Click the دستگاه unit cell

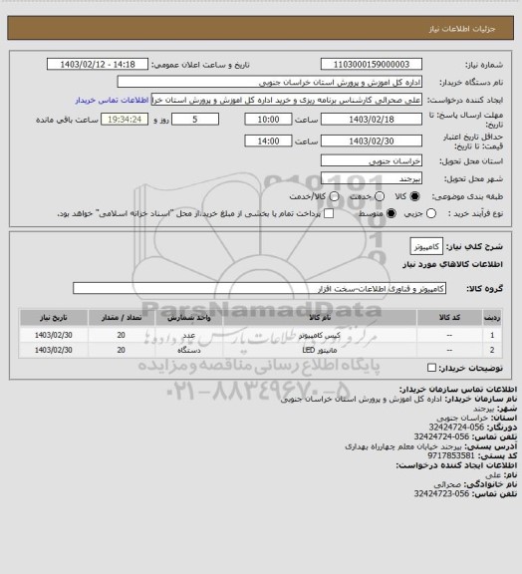pos(189,350)
